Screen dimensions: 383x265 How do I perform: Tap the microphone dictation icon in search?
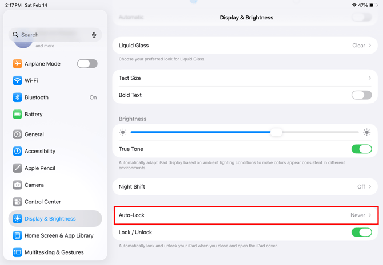(x=94, y=35)
